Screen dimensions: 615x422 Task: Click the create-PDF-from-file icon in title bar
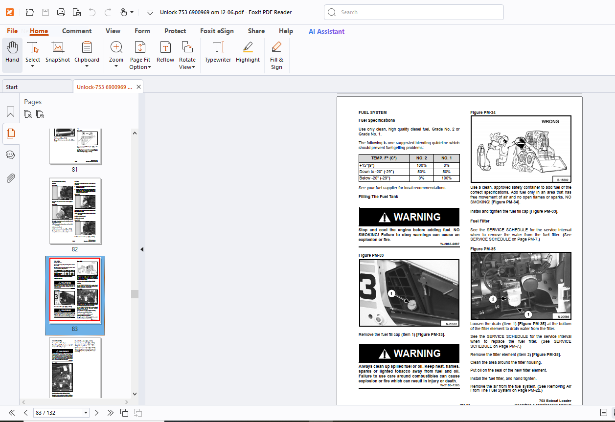(x=76, y=12)
